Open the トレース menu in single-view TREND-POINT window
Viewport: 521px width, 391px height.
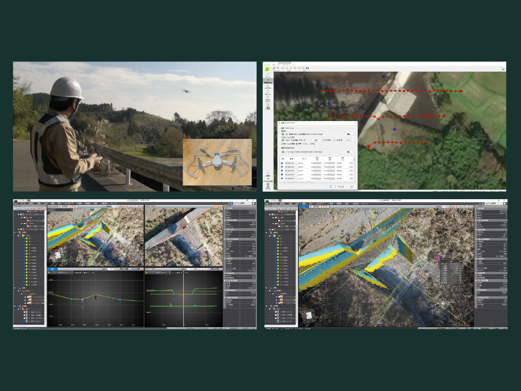point(365,203)
